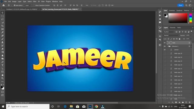The height and width of the screenshot is (109, 194).
Task: Open the Filter menu
Action: [35, 2]
